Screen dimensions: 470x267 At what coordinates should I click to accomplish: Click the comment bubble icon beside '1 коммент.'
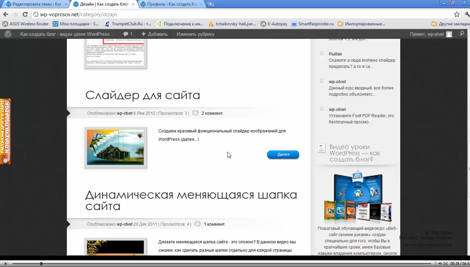[x=197, y=224]
